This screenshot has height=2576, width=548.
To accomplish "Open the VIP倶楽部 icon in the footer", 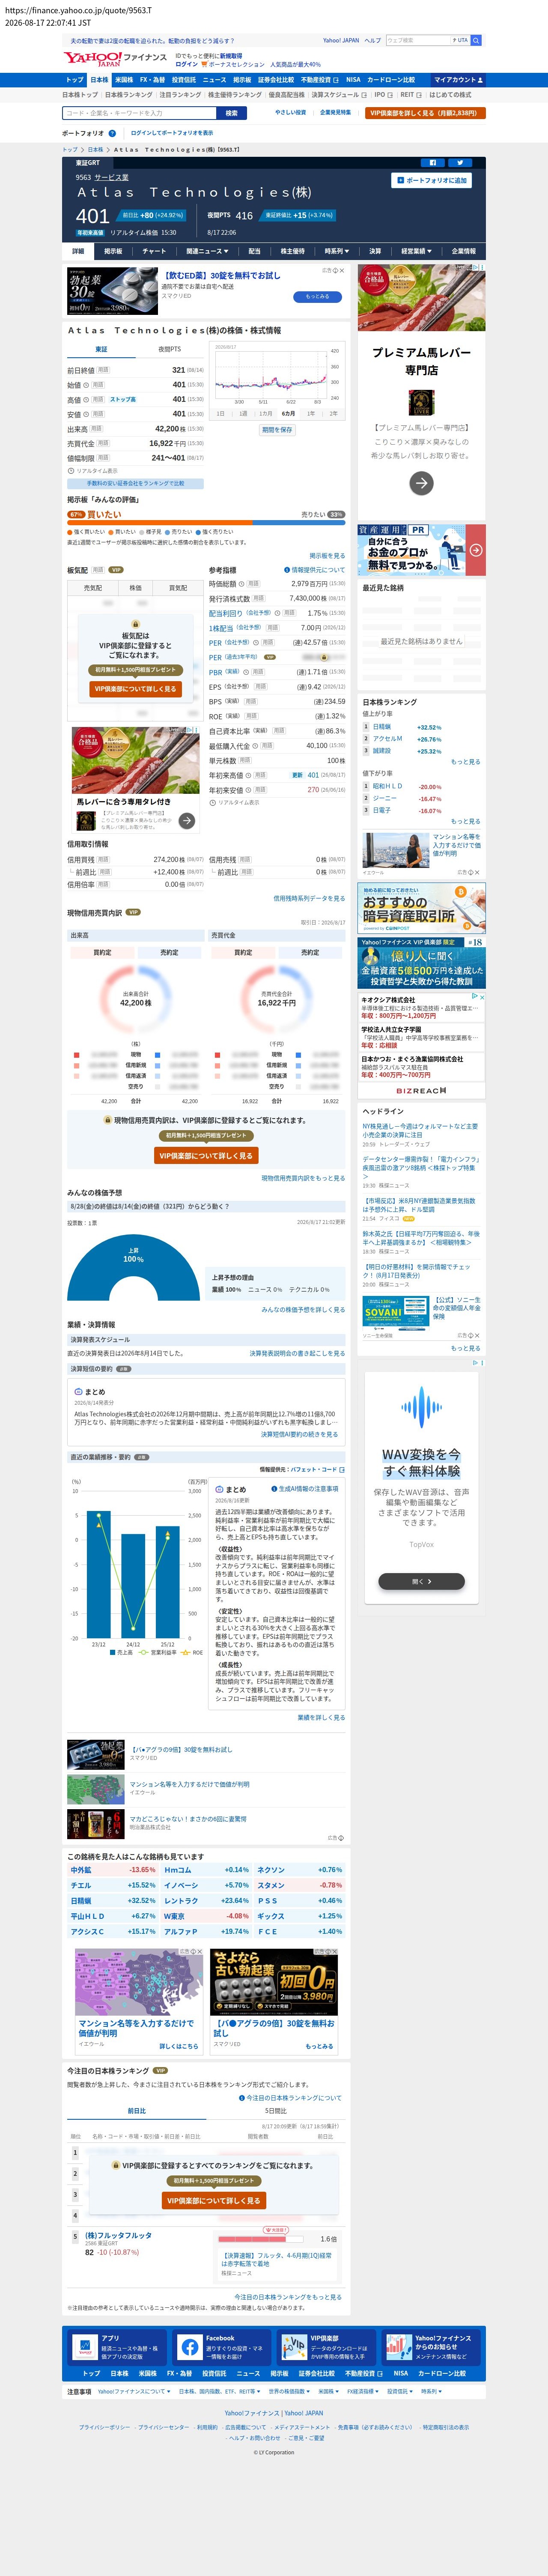I will pos(294,2347).
